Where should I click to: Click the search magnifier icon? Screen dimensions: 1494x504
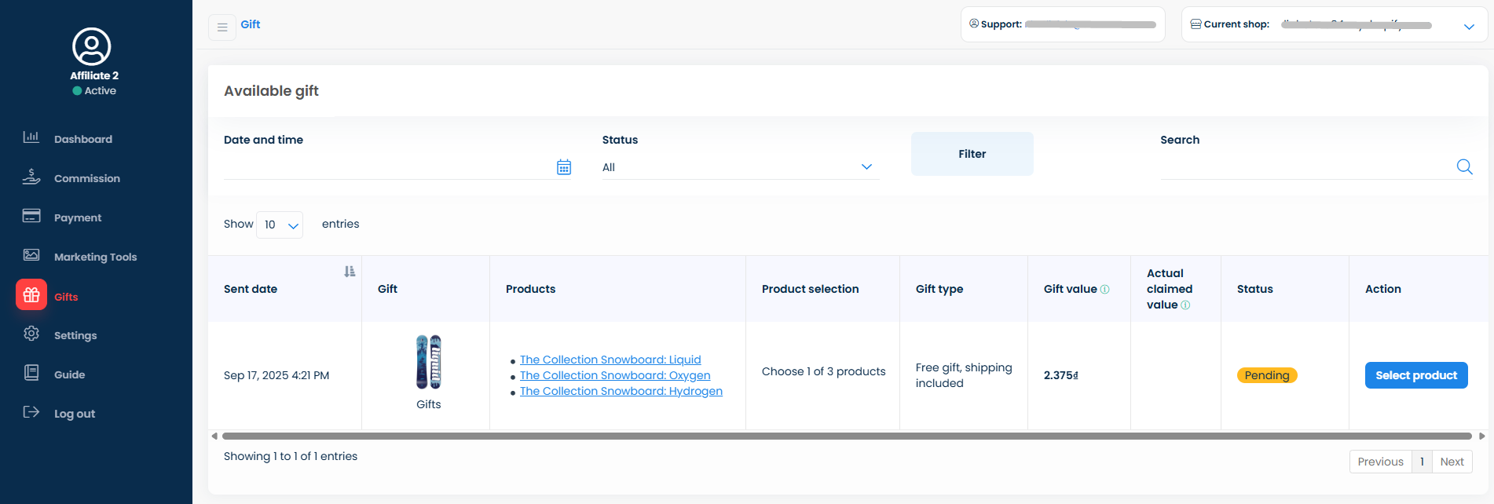click(1464, 166)
